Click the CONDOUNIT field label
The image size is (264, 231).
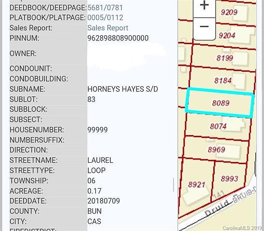[31, 69]
